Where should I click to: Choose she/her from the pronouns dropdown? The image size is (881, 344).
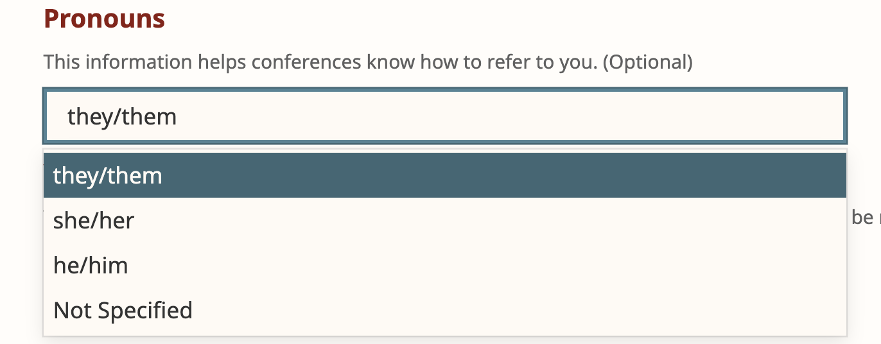94,221
